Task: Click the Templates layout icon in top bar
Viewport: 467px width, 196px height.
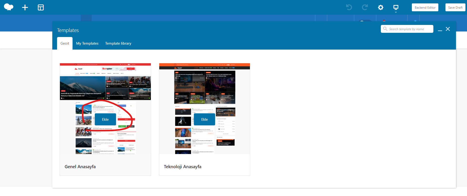Action: pyautogui.click(x=41, y=7)
